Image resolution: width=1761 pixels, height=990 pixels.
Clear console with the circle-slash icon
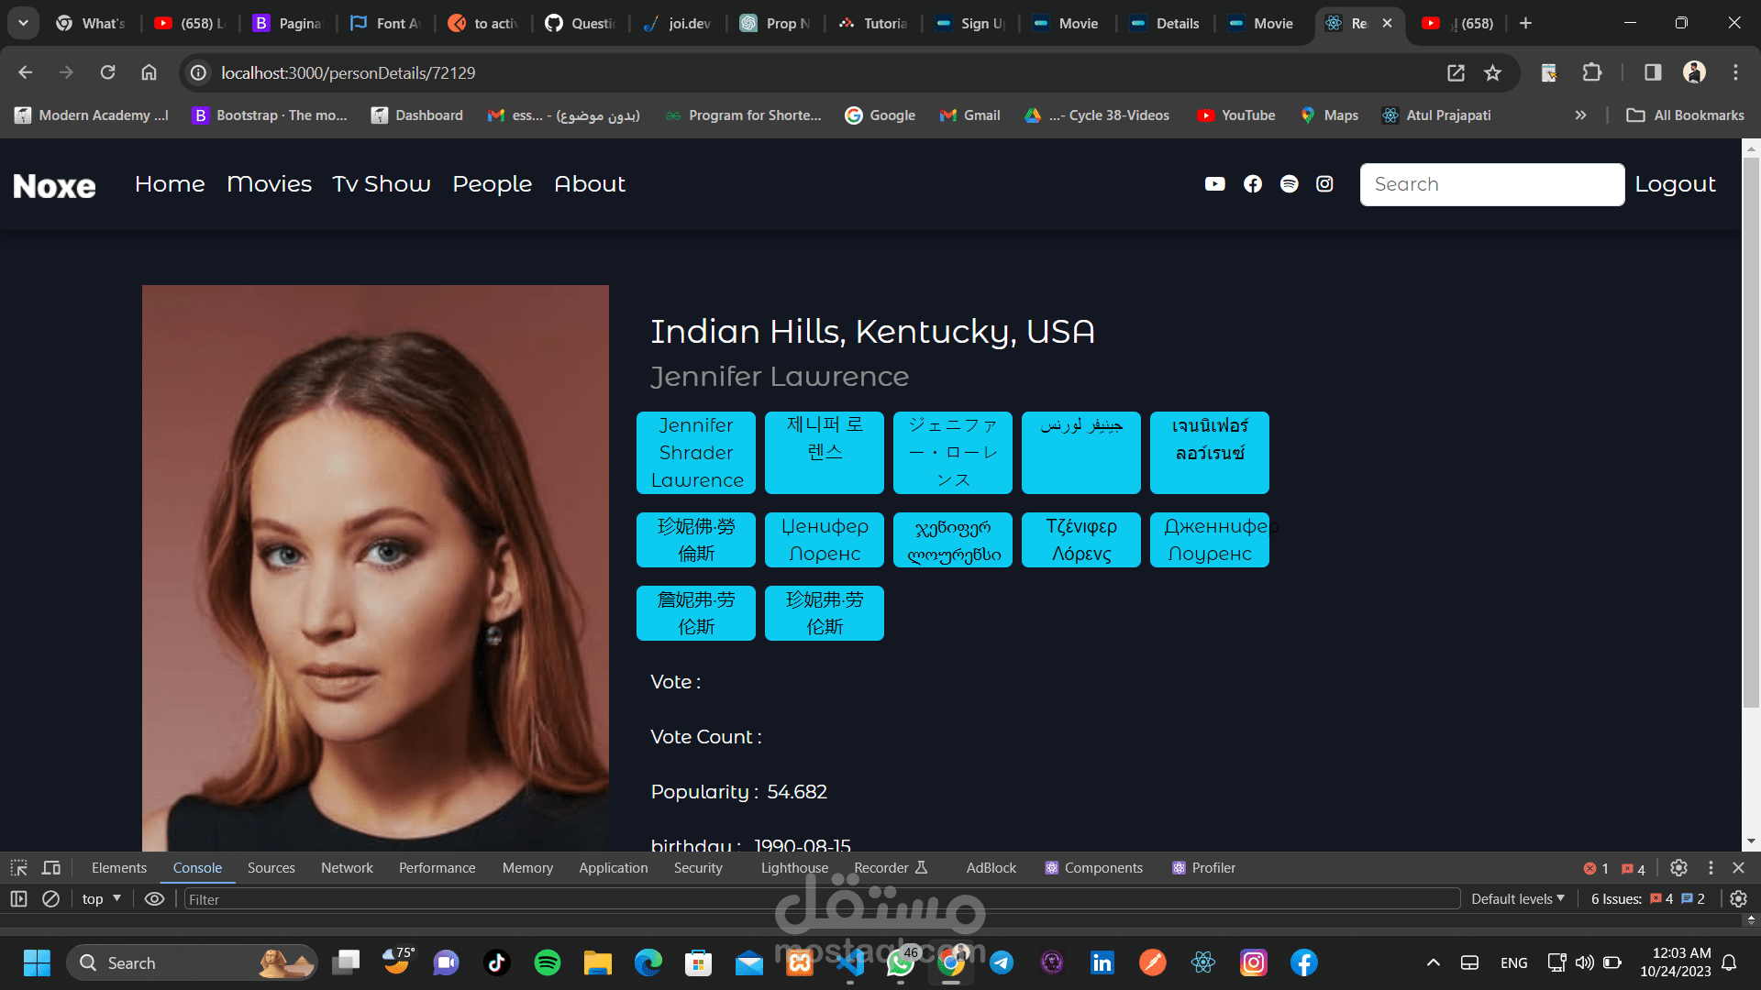point(51,899)
